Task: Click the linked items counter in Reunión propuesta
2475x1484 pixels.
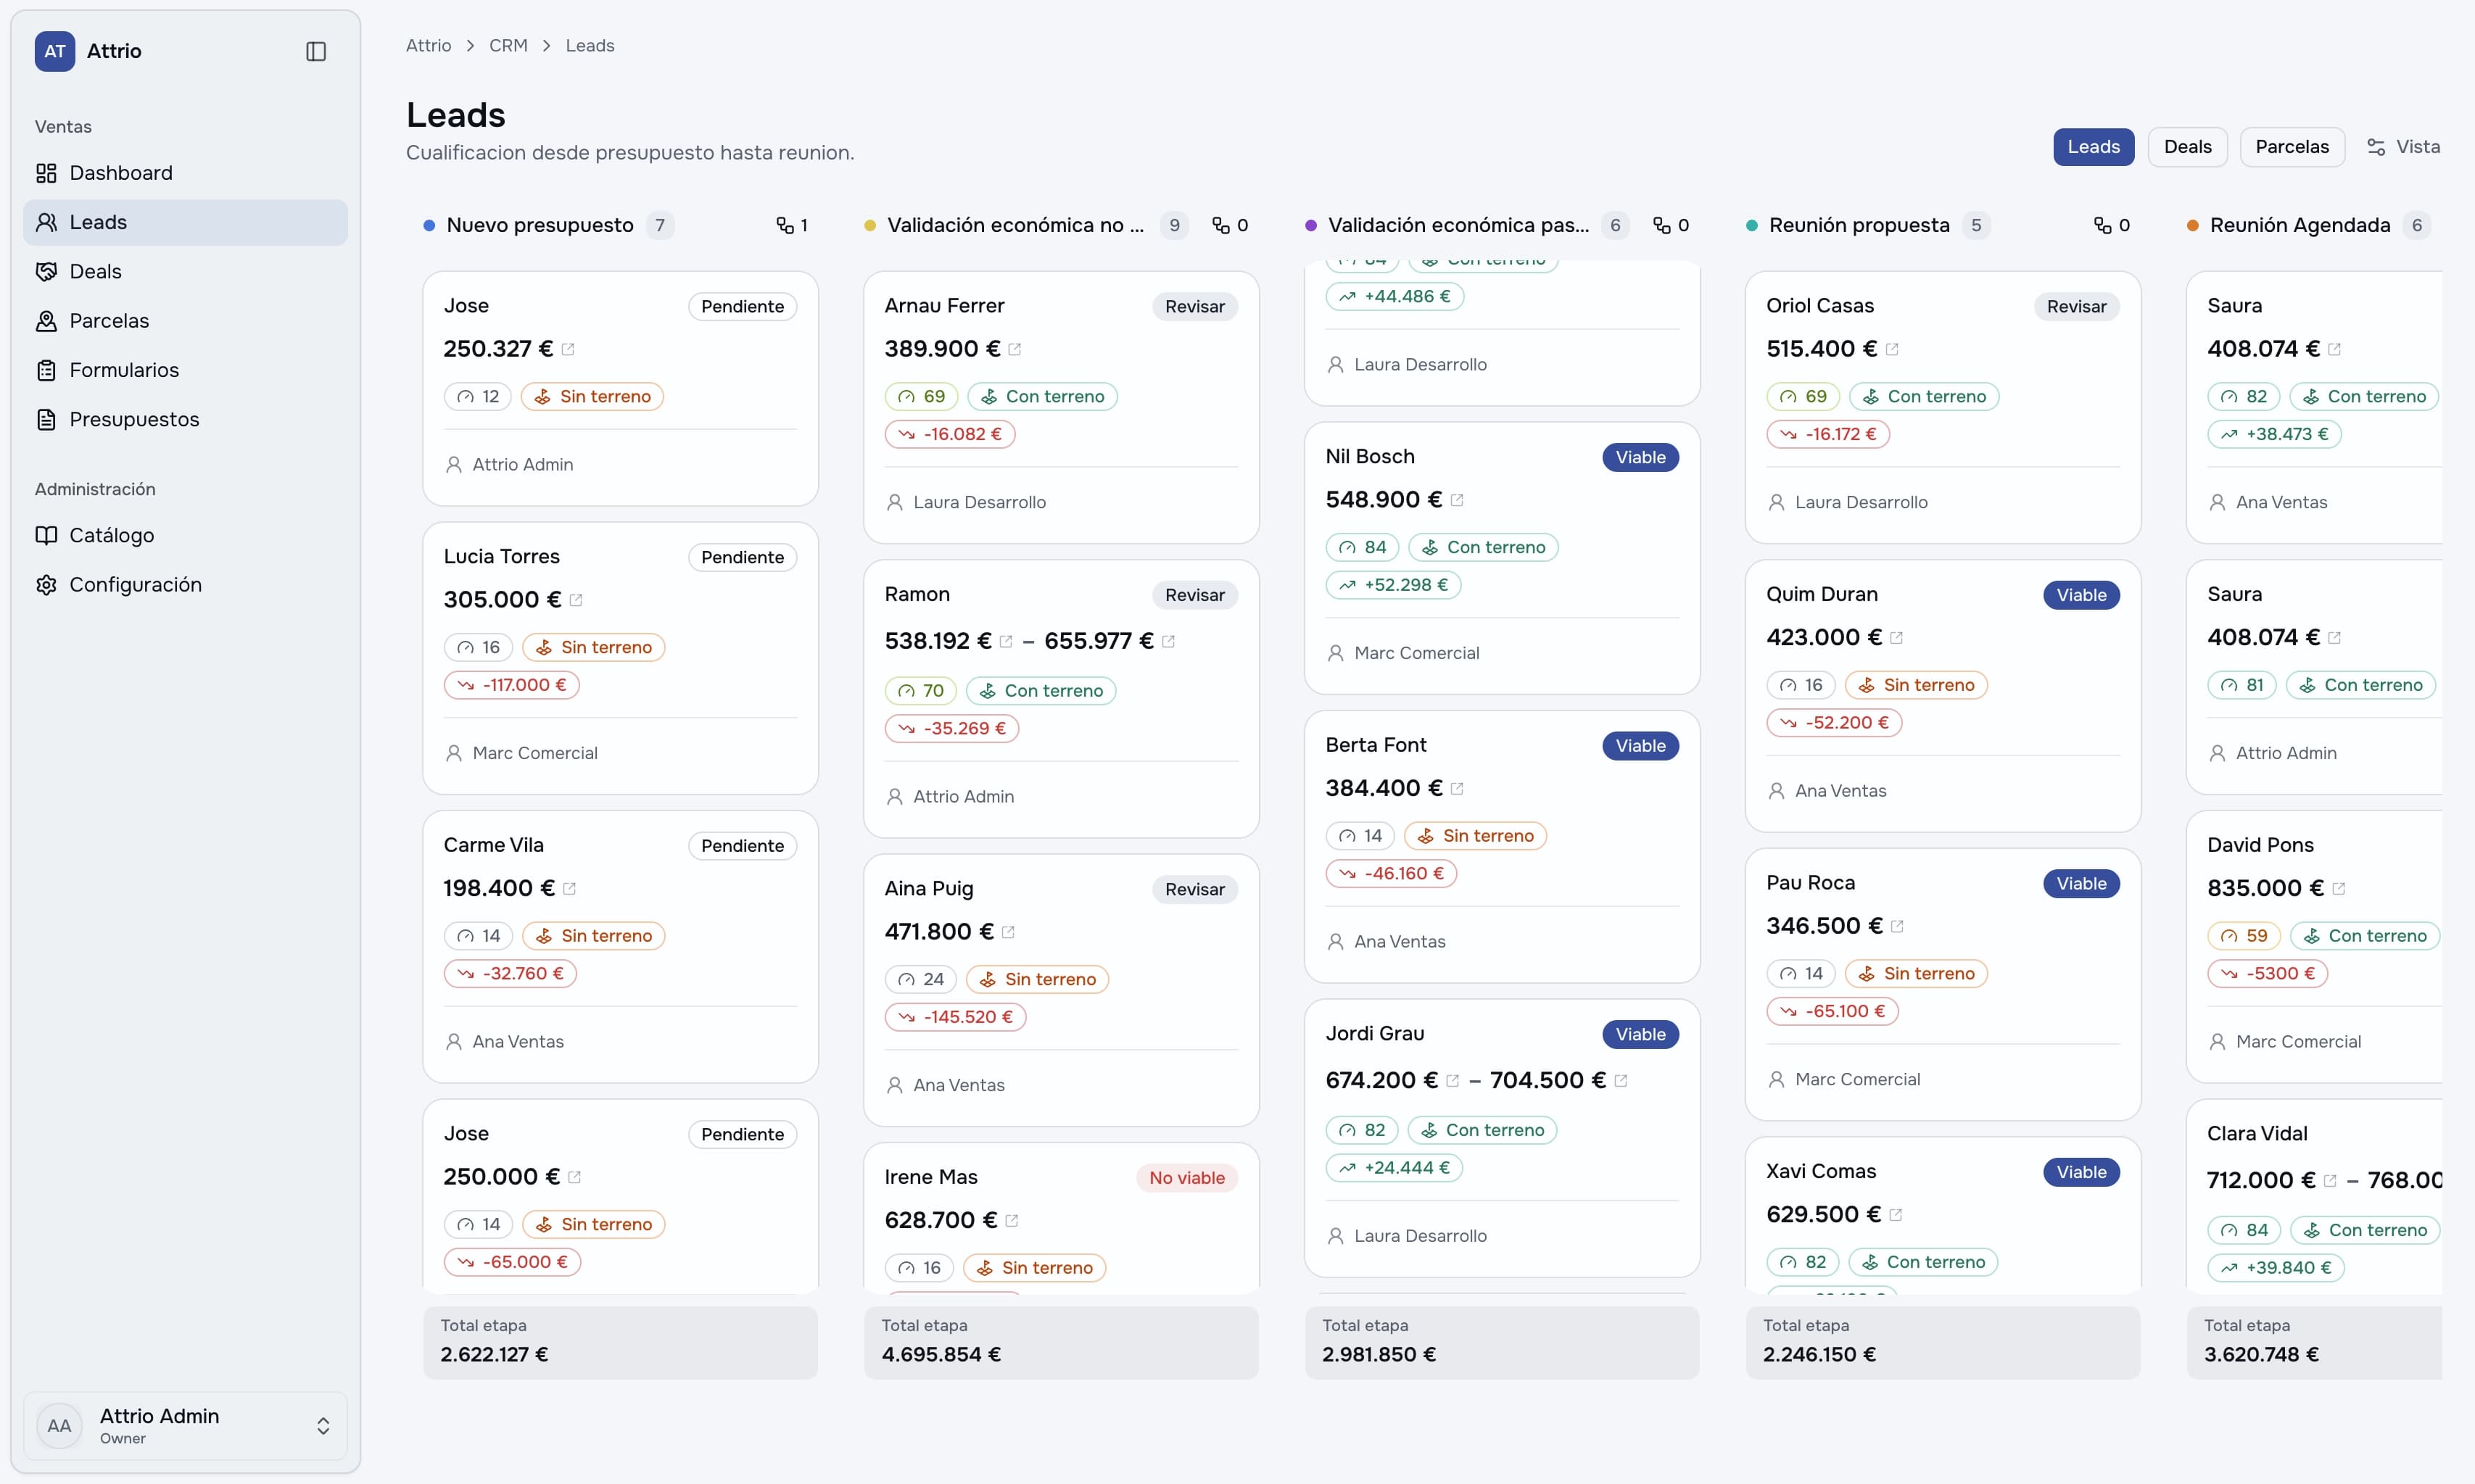Action: [x=2112, y=225]
